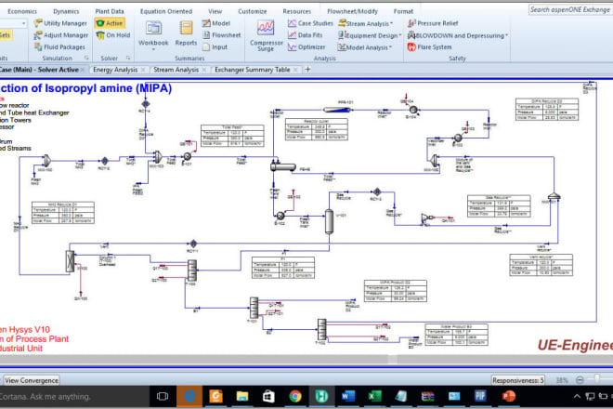This screenshot has height=409, width=613.
Task: Select distillation column T-101
Action: pyautogui.click(x=254, y=308)
